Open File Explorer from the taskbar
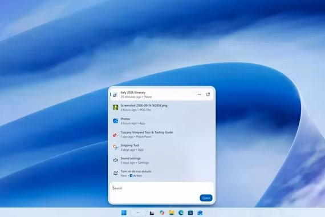325x217 pixels. pyautogui.click(x=172, y=212)
